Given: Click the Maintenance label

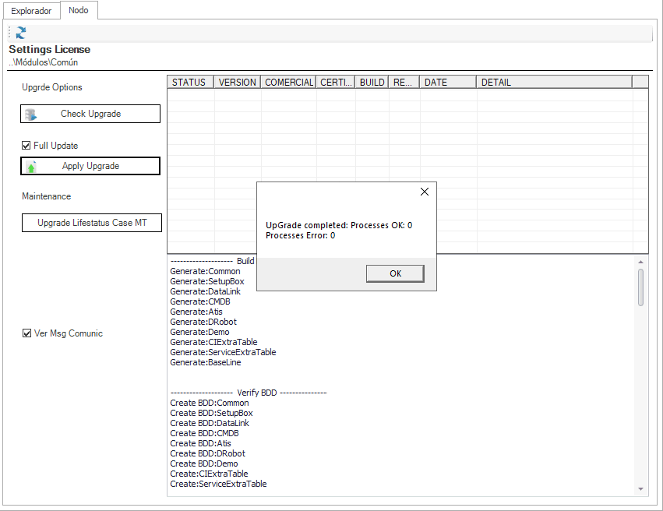Looking at the screenshot, I should point(47,196).
